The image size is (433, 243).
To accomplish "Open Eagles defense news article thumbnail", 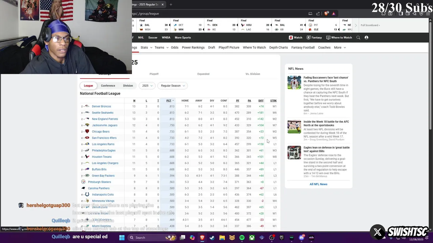I will (x=294, y=153).
